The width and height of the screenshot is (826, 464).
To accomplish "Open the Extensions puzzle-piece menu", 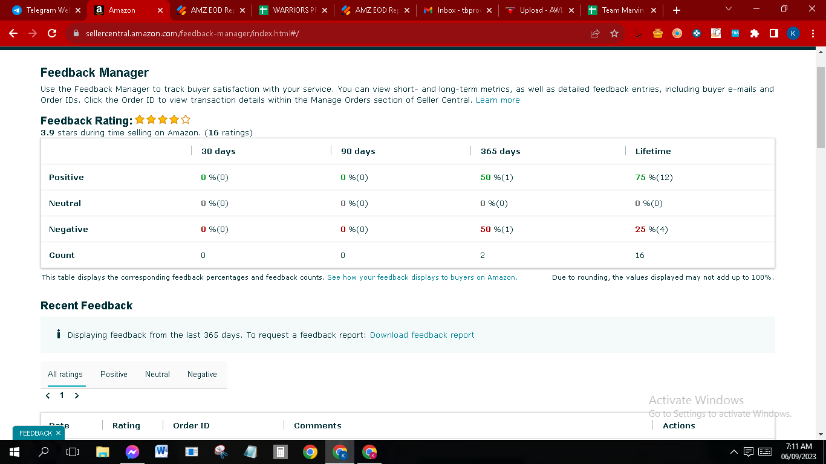I will point(755,34).
